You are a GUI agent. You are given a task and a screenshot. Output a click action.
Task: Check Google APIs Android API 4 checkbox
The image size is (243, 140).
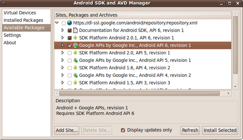tap(70, 75)
